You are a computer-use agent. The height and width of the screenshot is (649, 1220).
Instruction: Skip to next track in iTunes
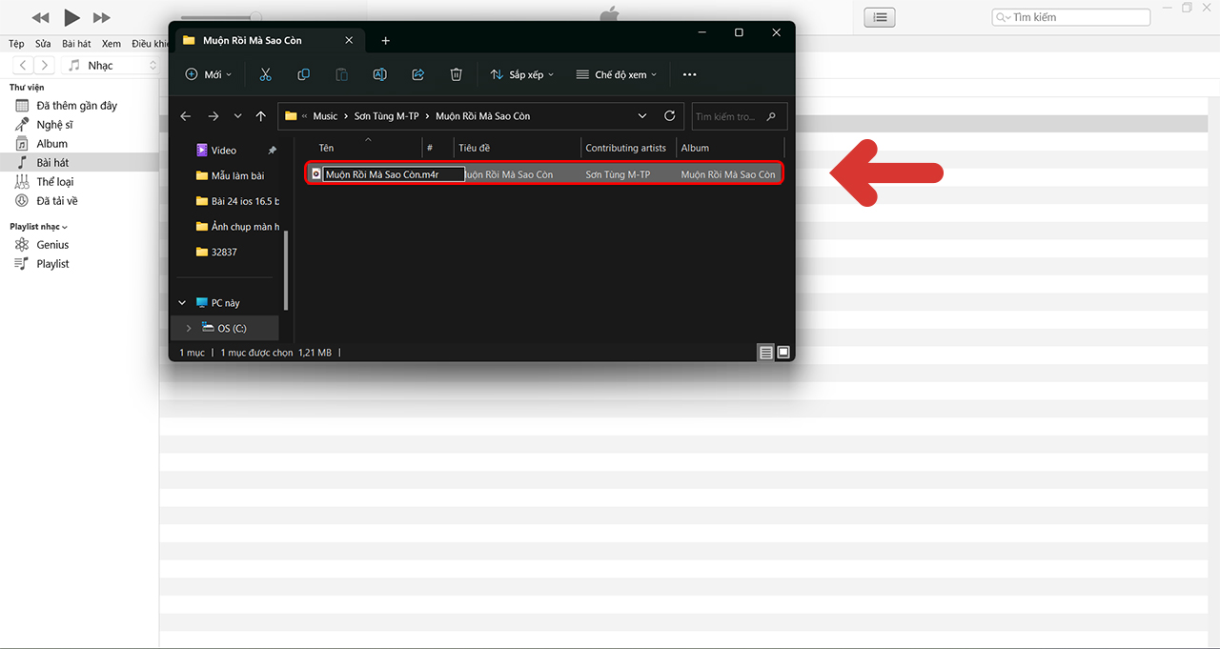coord(102,18)
